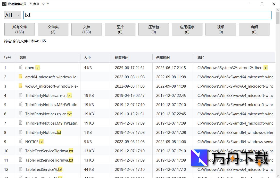Filter by 图片 category
This screenshot has height=178, width=280.
tap(120, 29)
